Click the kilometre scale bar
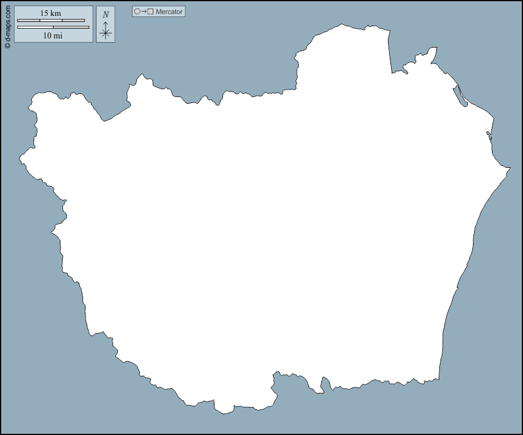The height and width of the screenshot is (435, 523). click(x=51, y=21)
